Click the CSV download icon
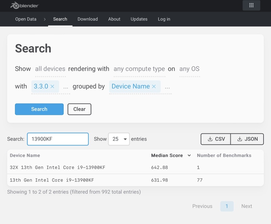271x224 pixels. pyautogui.click(x=210, y=139)
